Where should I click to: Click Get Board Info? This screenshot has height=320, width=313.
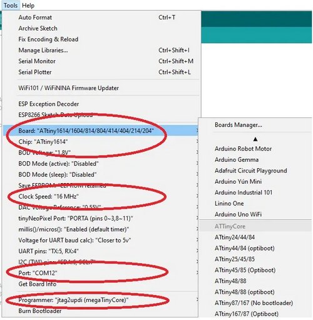101,284
